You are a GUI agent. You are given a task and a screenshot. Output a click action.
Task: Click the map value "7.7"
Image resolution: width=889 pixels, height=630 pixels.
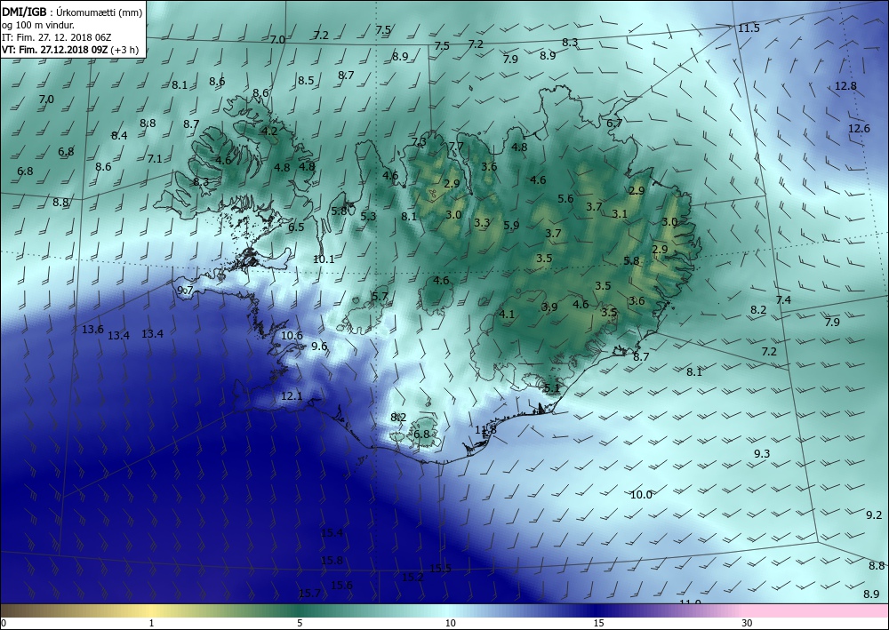pos(456,146)
